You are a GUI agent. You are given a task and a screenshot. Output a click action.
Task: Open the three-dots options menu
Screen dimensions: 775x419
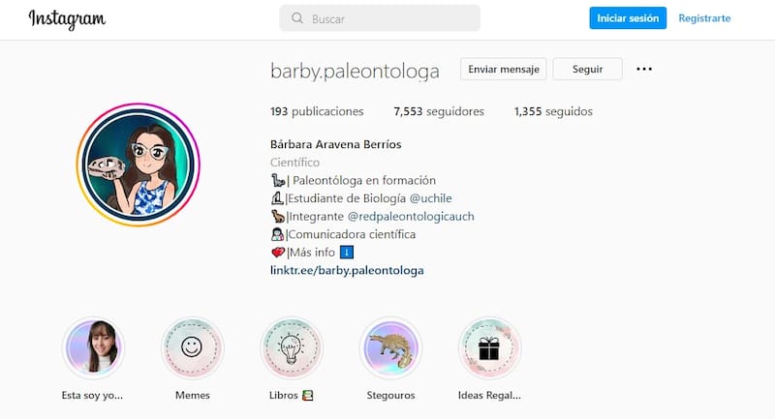point(644,69)
